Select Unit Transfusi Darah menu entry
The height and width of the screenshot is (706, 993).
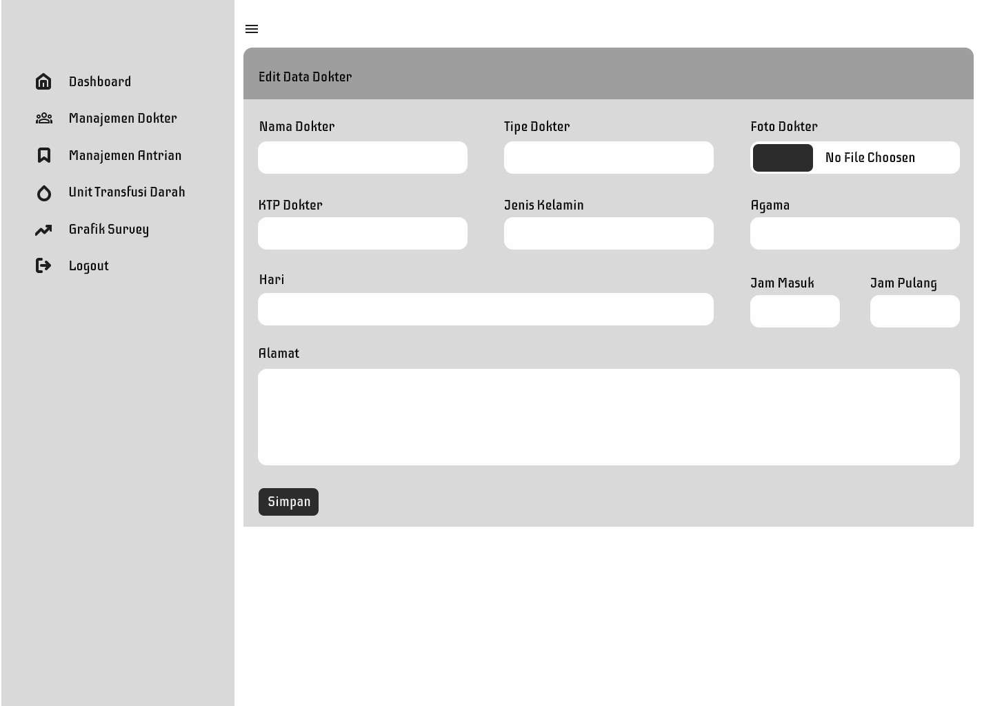[127, 192]
